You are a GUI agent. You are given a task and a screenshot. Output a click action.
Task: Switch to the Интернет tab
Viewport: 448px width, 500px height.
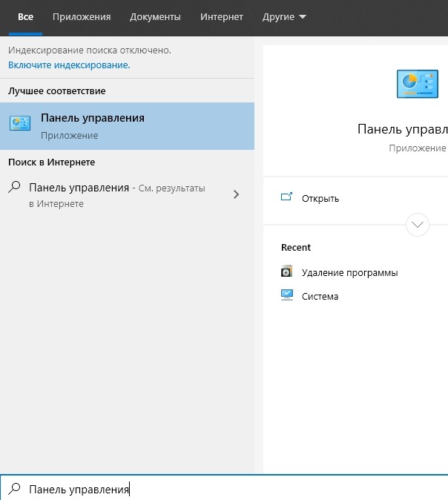click(x=222, y=17)
